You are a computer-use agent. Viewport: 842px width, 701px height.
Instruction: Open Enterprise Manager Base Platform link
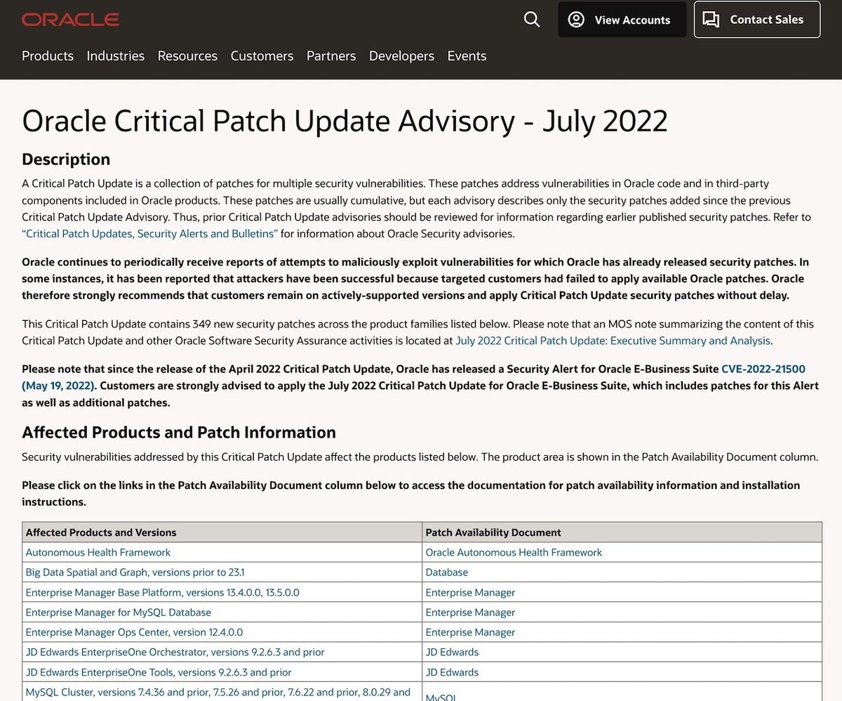pyautogui.click(x=162, y=592)
